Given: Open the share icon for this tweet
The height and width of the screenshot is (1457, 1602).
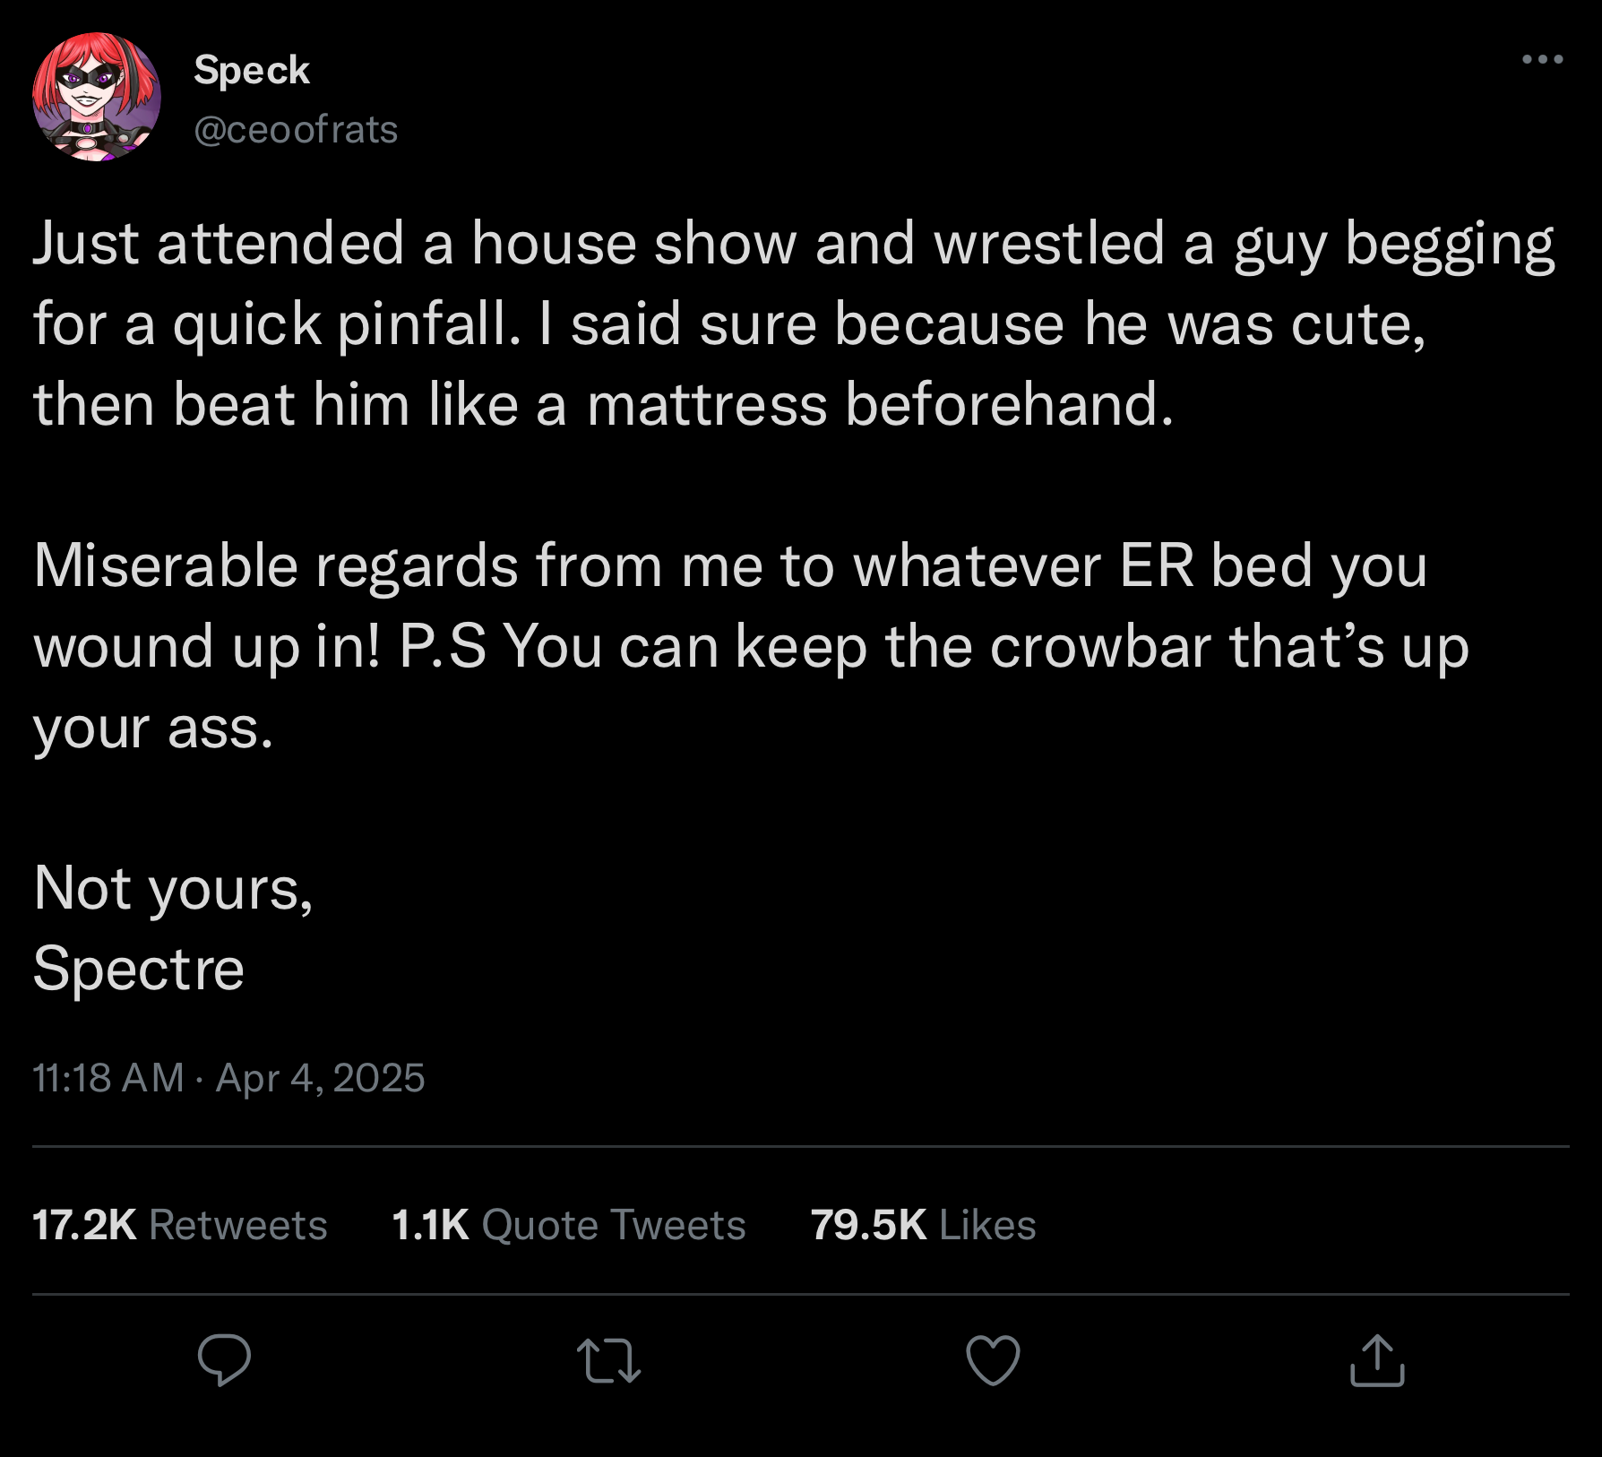Looking at the screenshot, I should [x=1377, y=1360].
